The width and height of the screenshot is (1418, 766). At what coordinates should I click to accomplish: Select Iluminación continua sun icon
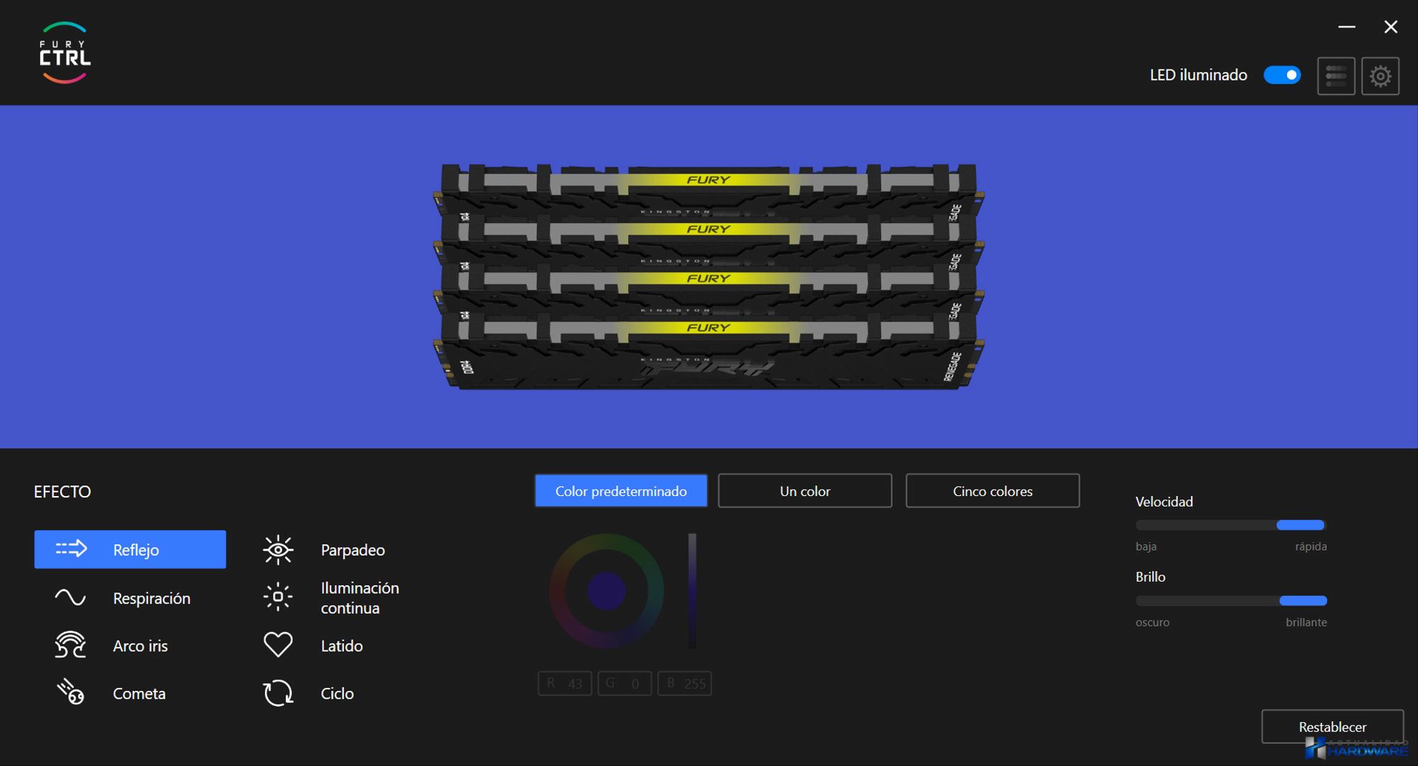click(x=278, y=597)
